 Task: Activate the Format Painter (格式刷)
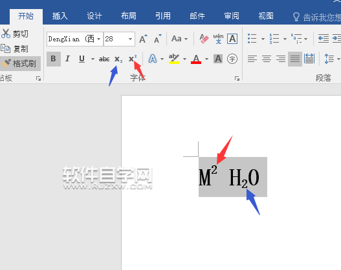coord(19,63)
